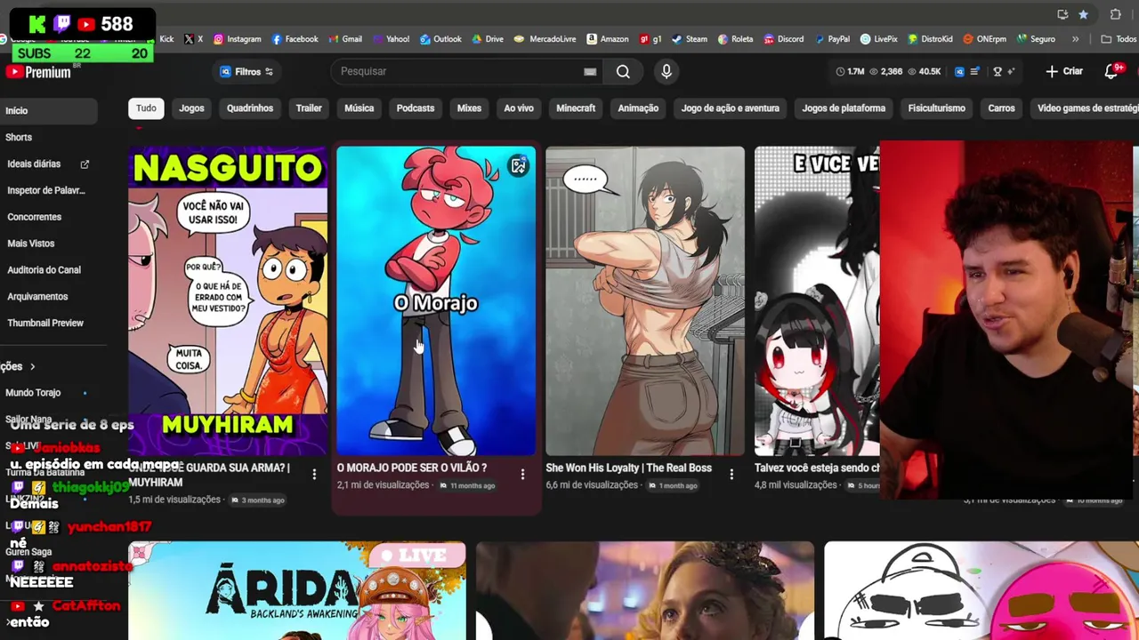Open the Outlook bookmark
This screenshot has width=1139, height=640.
pos(440,39)
